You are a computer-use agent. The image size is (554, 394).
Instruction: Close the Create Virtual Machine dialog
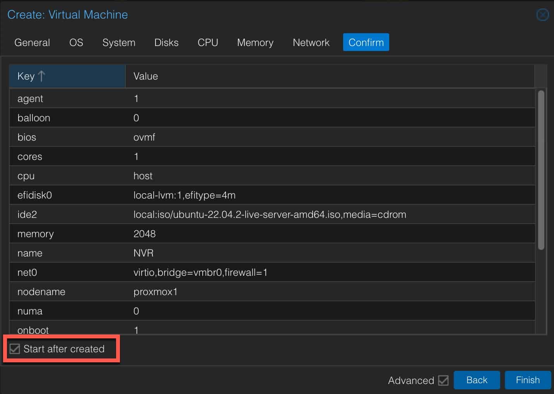(542, 15)
